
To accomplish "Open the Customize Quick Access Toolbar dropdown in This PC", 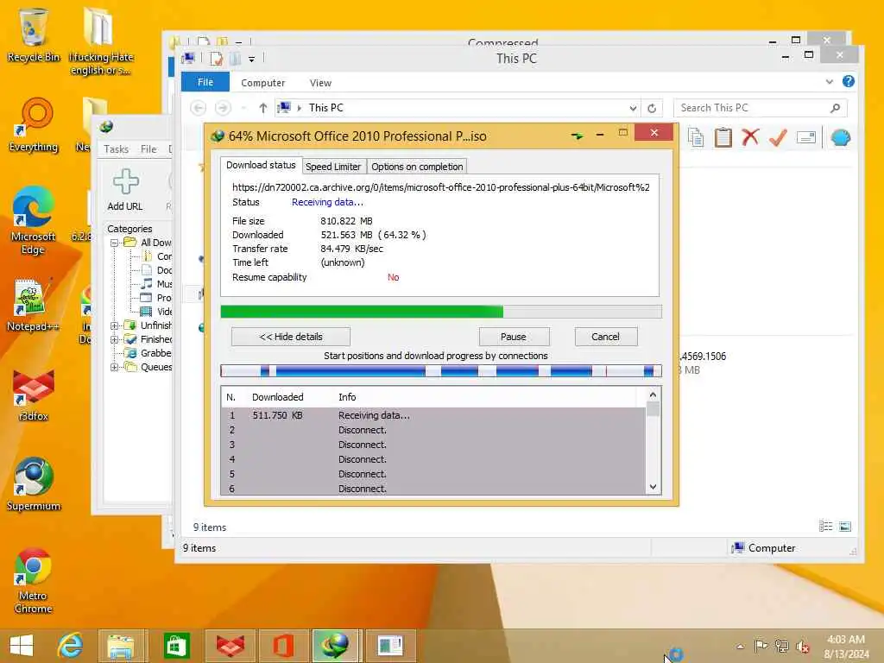I will pyautogui.click(x=251, y=59).
